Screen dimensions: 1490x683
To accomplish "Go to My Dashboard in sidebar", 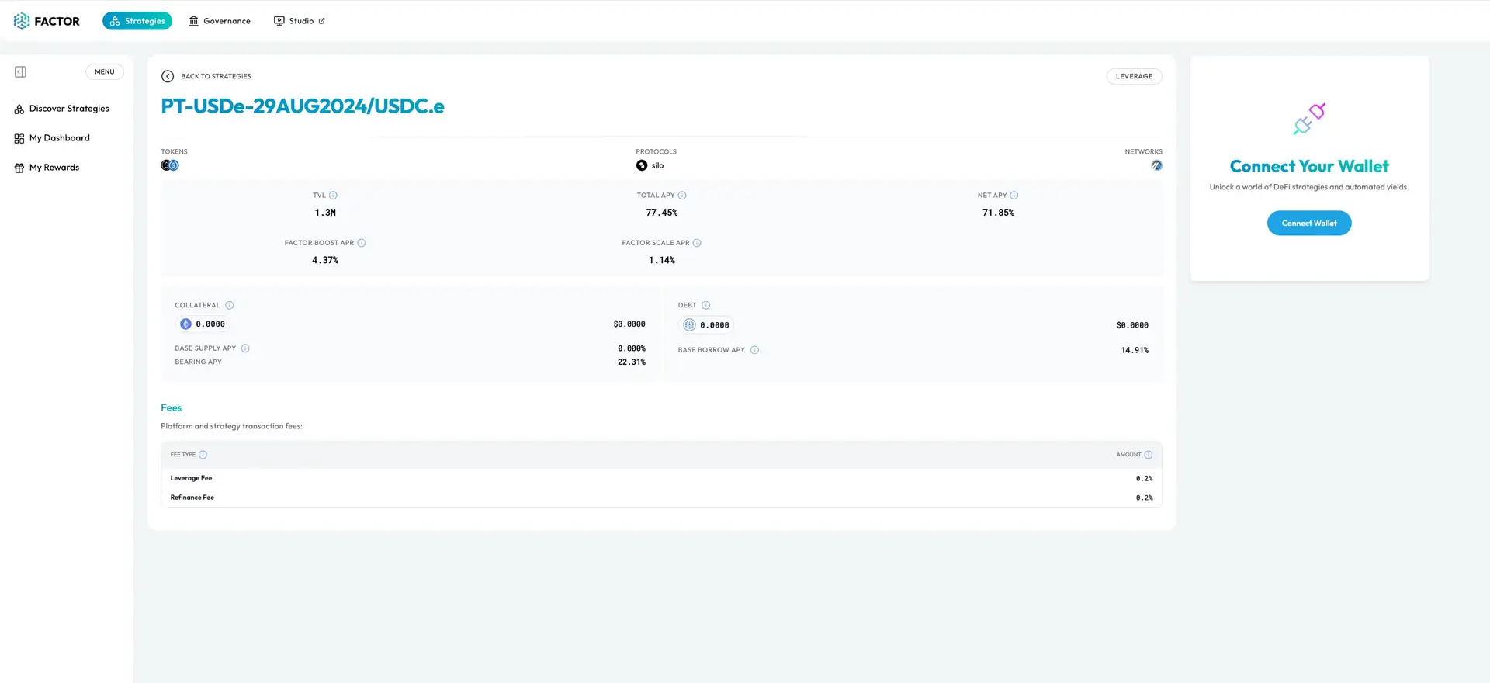I will tap(60, 138).
